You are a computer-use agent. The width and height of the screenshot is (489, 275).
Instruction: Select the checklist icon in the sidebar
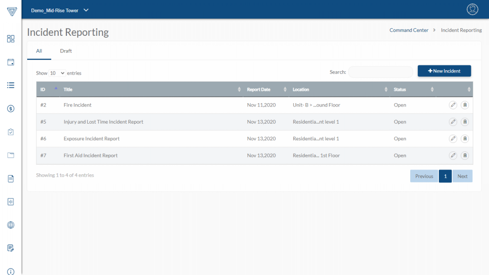11,85
